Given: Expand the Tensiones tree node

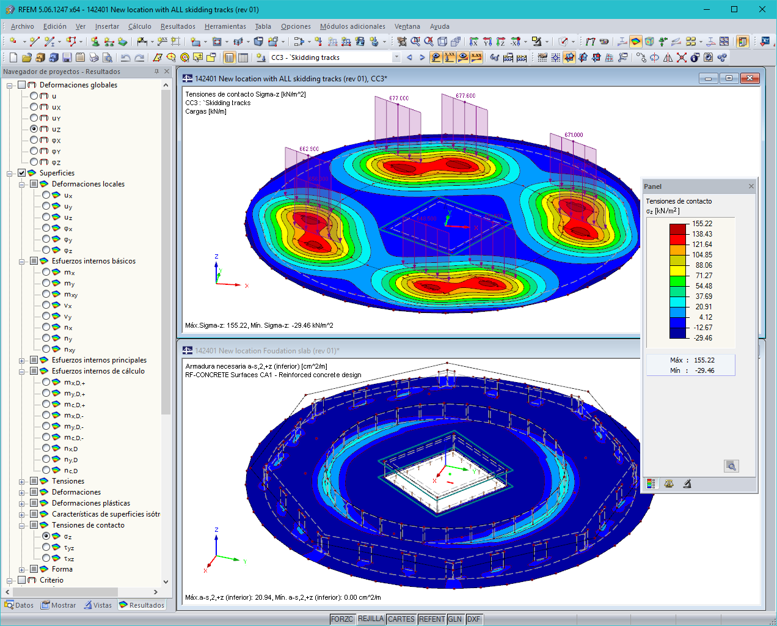Looking at the screenshot, I should tap(21, 481).
